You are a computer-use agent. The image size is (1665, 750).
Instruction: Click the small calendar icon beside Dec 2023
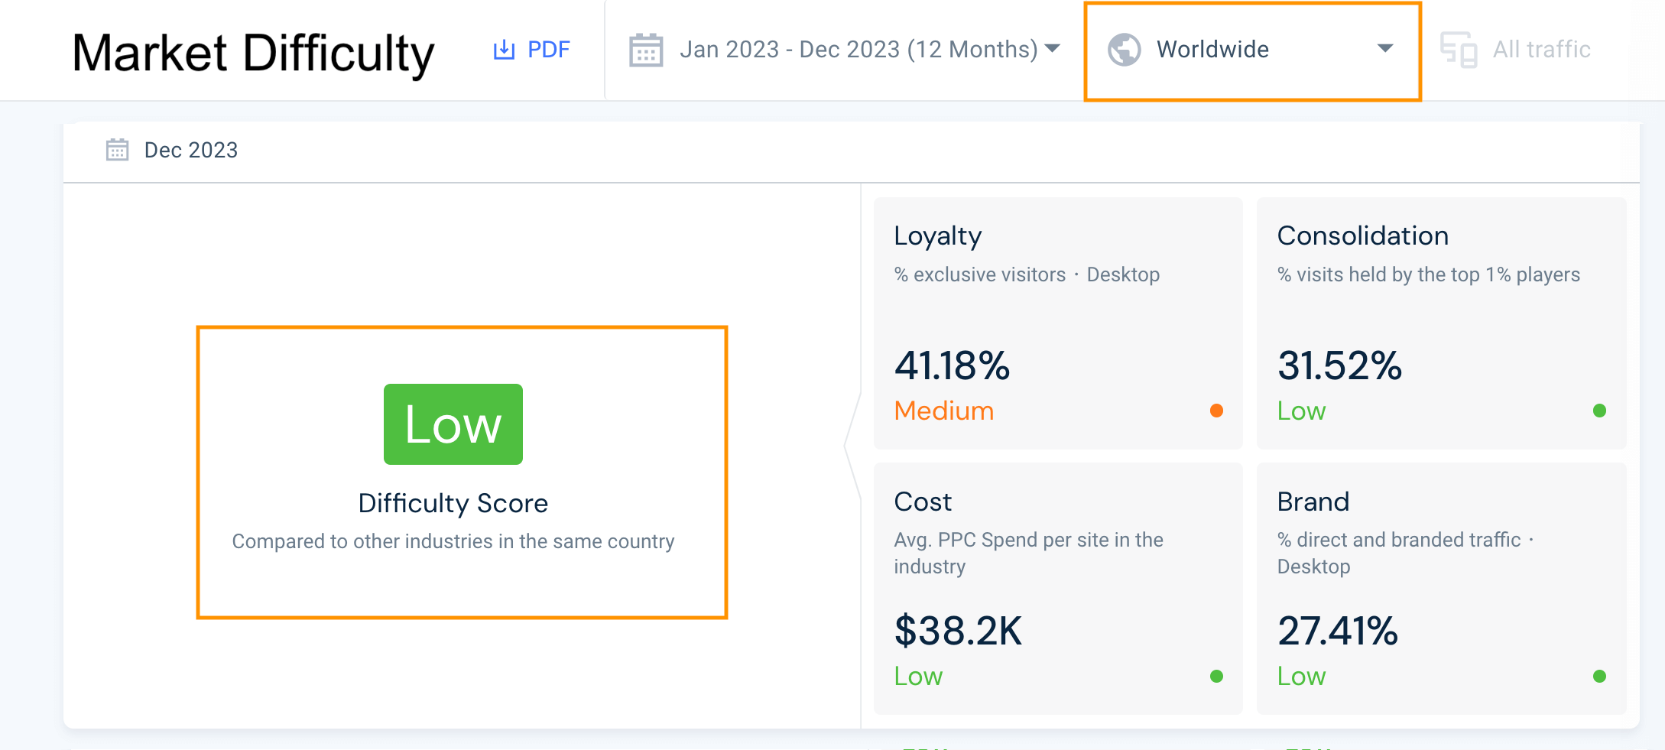(x=117, y=150)
